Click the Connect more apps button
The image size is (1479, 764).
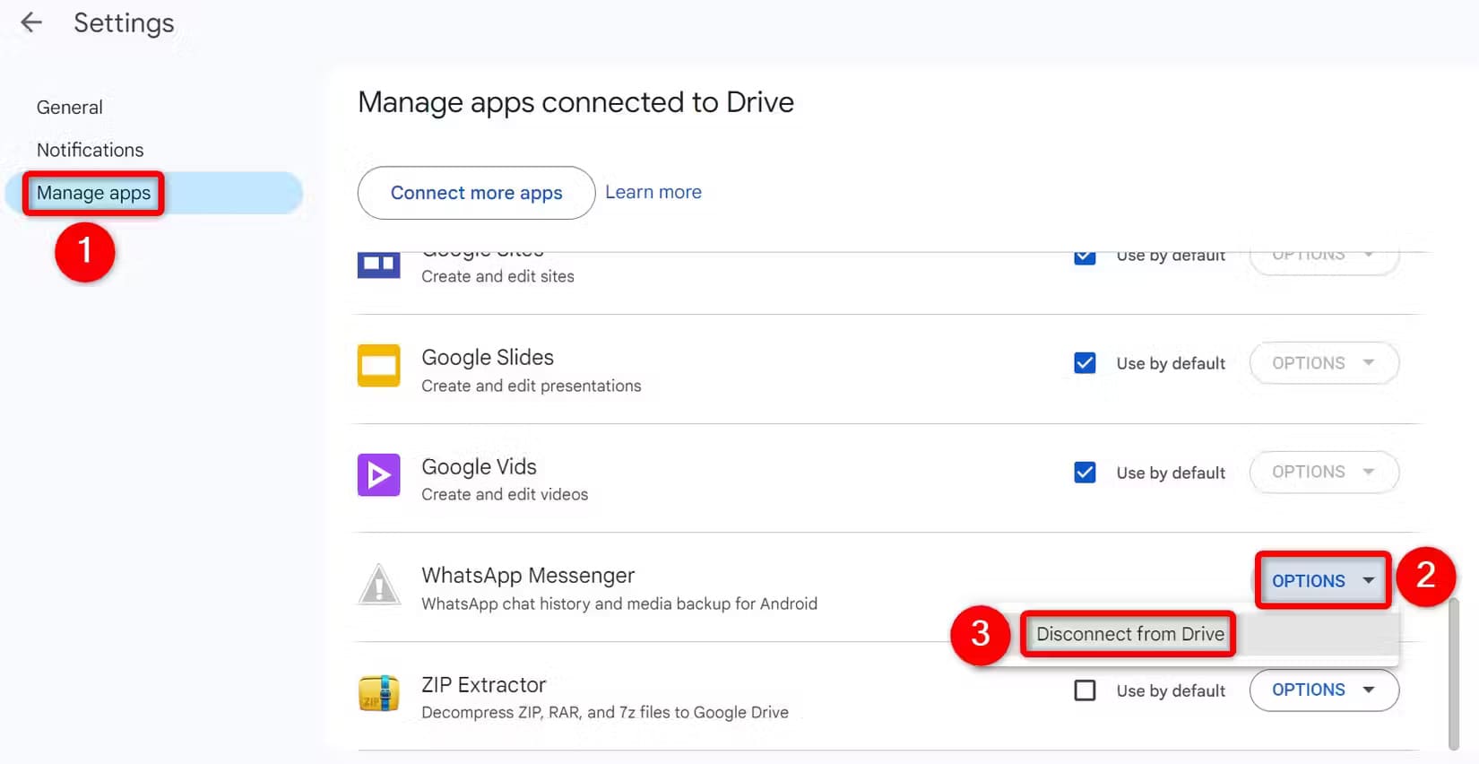476,193
